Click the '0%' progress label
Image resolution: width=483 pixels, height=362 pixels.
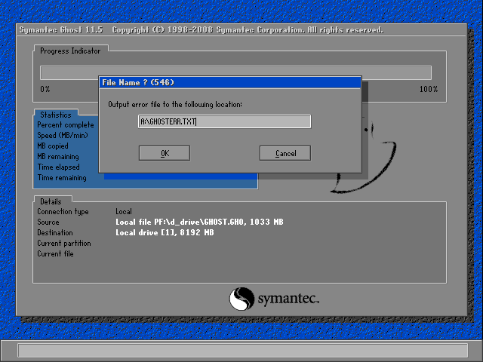[45, 89]
